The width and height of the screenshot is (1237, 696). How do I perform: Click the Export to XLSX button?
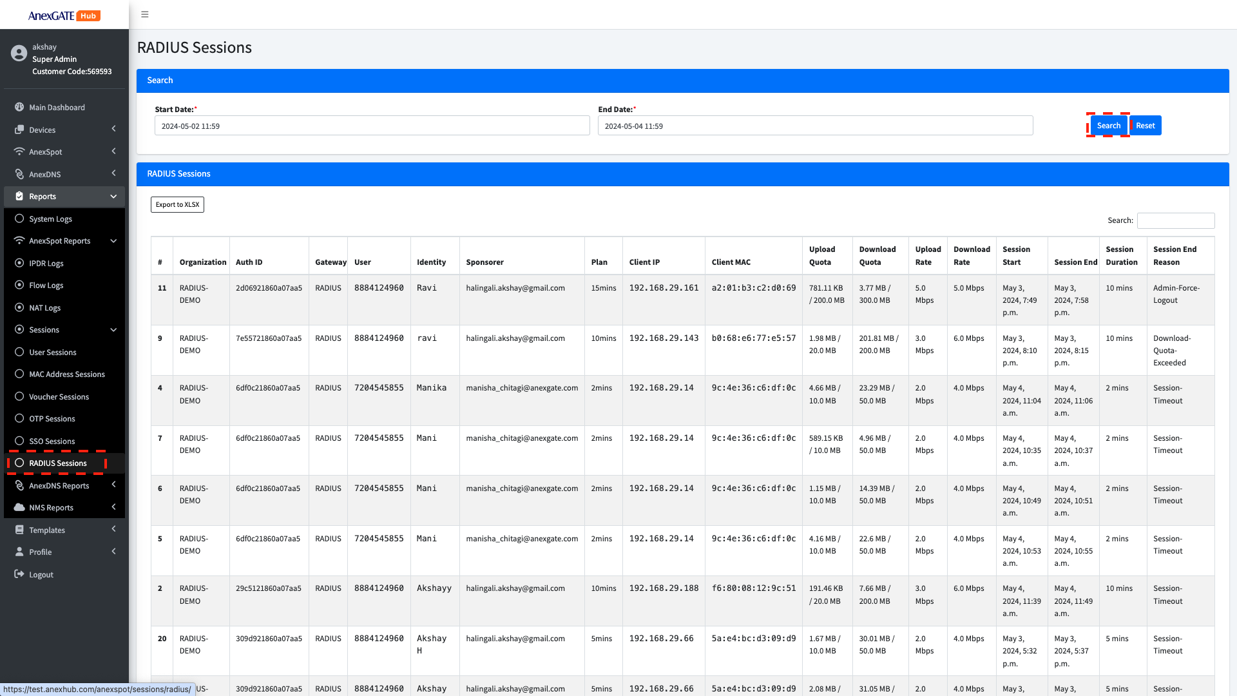click(177, 204)
